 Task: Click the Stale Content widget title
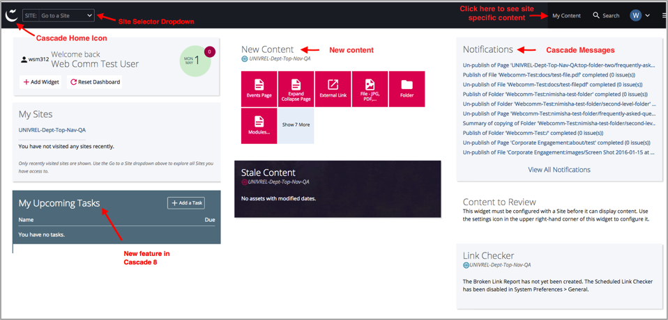268,173
